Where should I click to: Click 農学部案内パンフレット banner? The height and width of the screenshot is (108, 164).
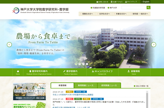tap(29, 105)
